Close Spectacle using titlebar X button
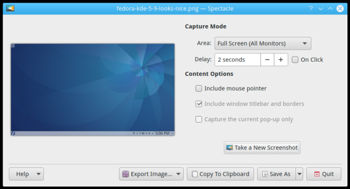The image size is (350, 189). 340,9
